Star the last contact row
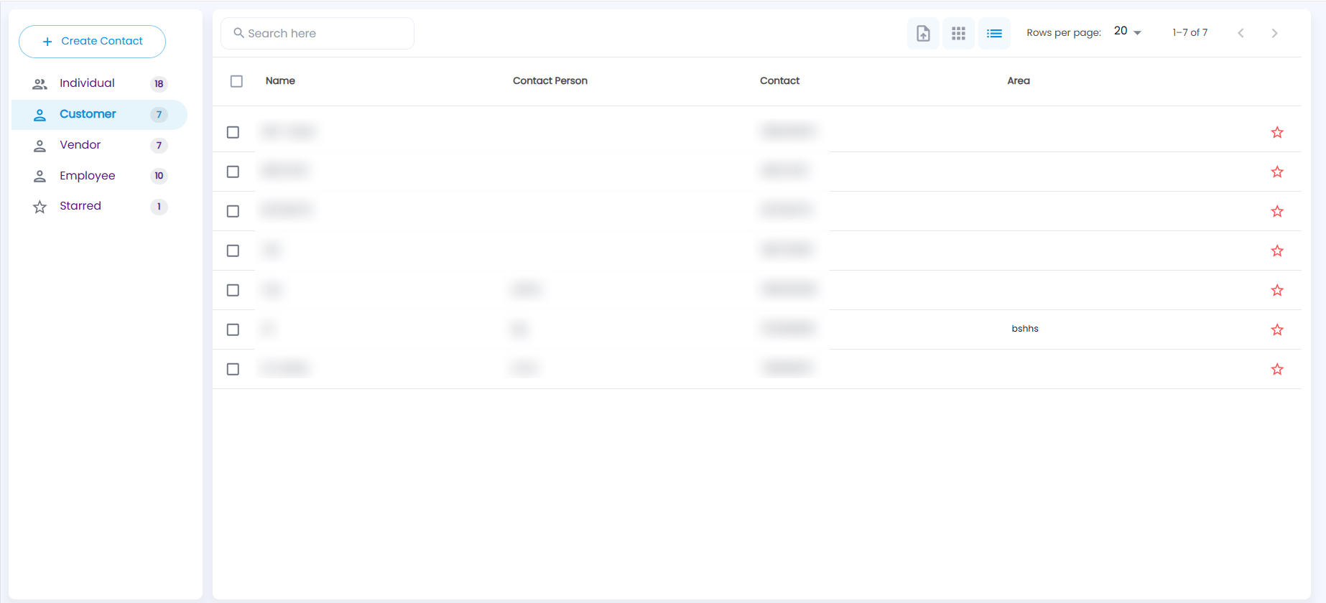 click(x=1277, y=369)
